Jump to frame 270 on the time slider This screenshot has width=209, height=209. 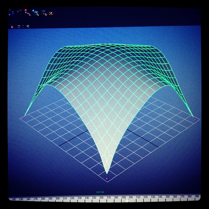pyautogui.click(x=109, y=197)
